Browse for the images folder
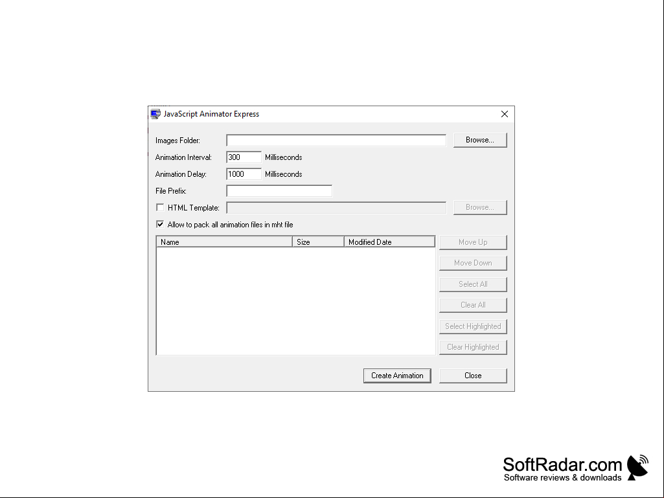This screenshot has width=664, height=498. (x=480, y=140)
